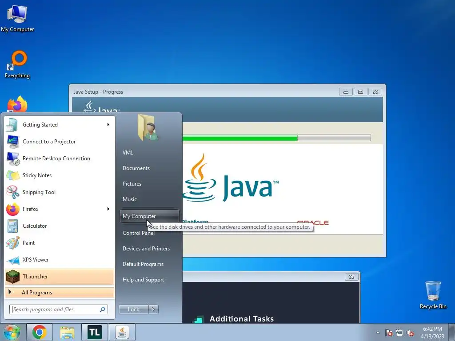The height and width of the screenshot is (341, 455).
Task: Open XPS Viewer
Action: tap(60, 259)
